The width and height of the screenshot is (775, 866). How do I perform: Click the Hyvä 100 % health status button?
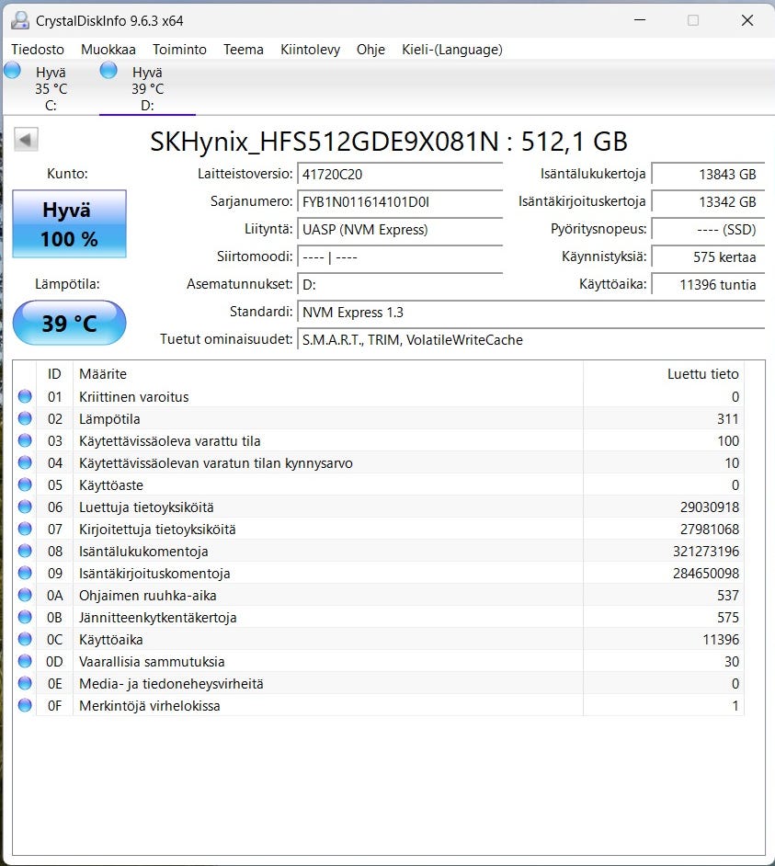[69, 223]
